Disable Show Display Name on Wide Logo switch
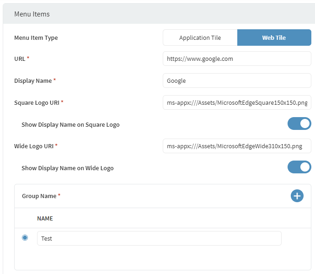Viewport: 315px width, 274px height. tap(299, 167)
